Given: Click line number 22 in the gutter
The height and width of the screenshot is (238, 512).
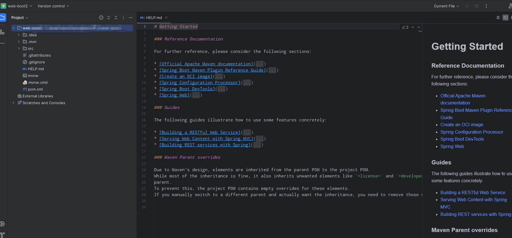Looking at the screenshot, I should (144, 157).
